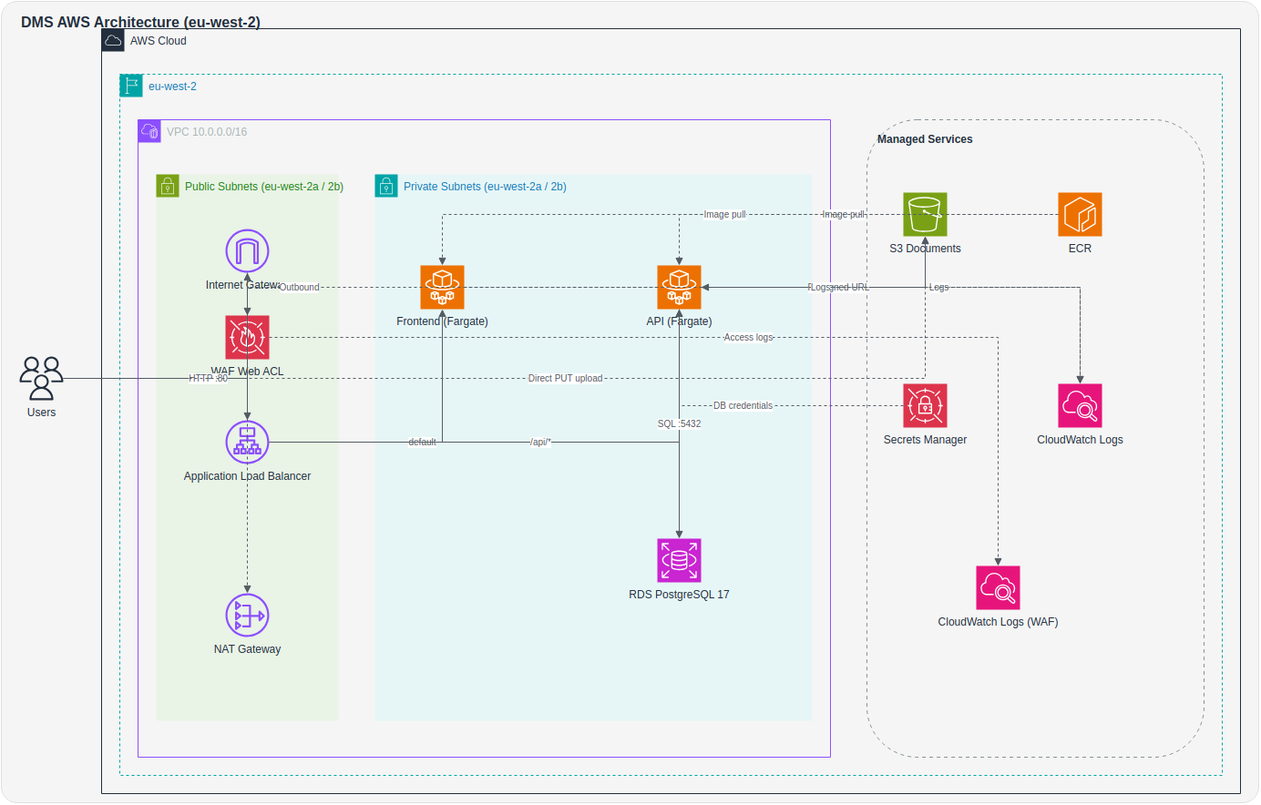Select the /api/* route label
Image resolution: width=1261 pixels, height=805 pixels.
coord(540,442)
